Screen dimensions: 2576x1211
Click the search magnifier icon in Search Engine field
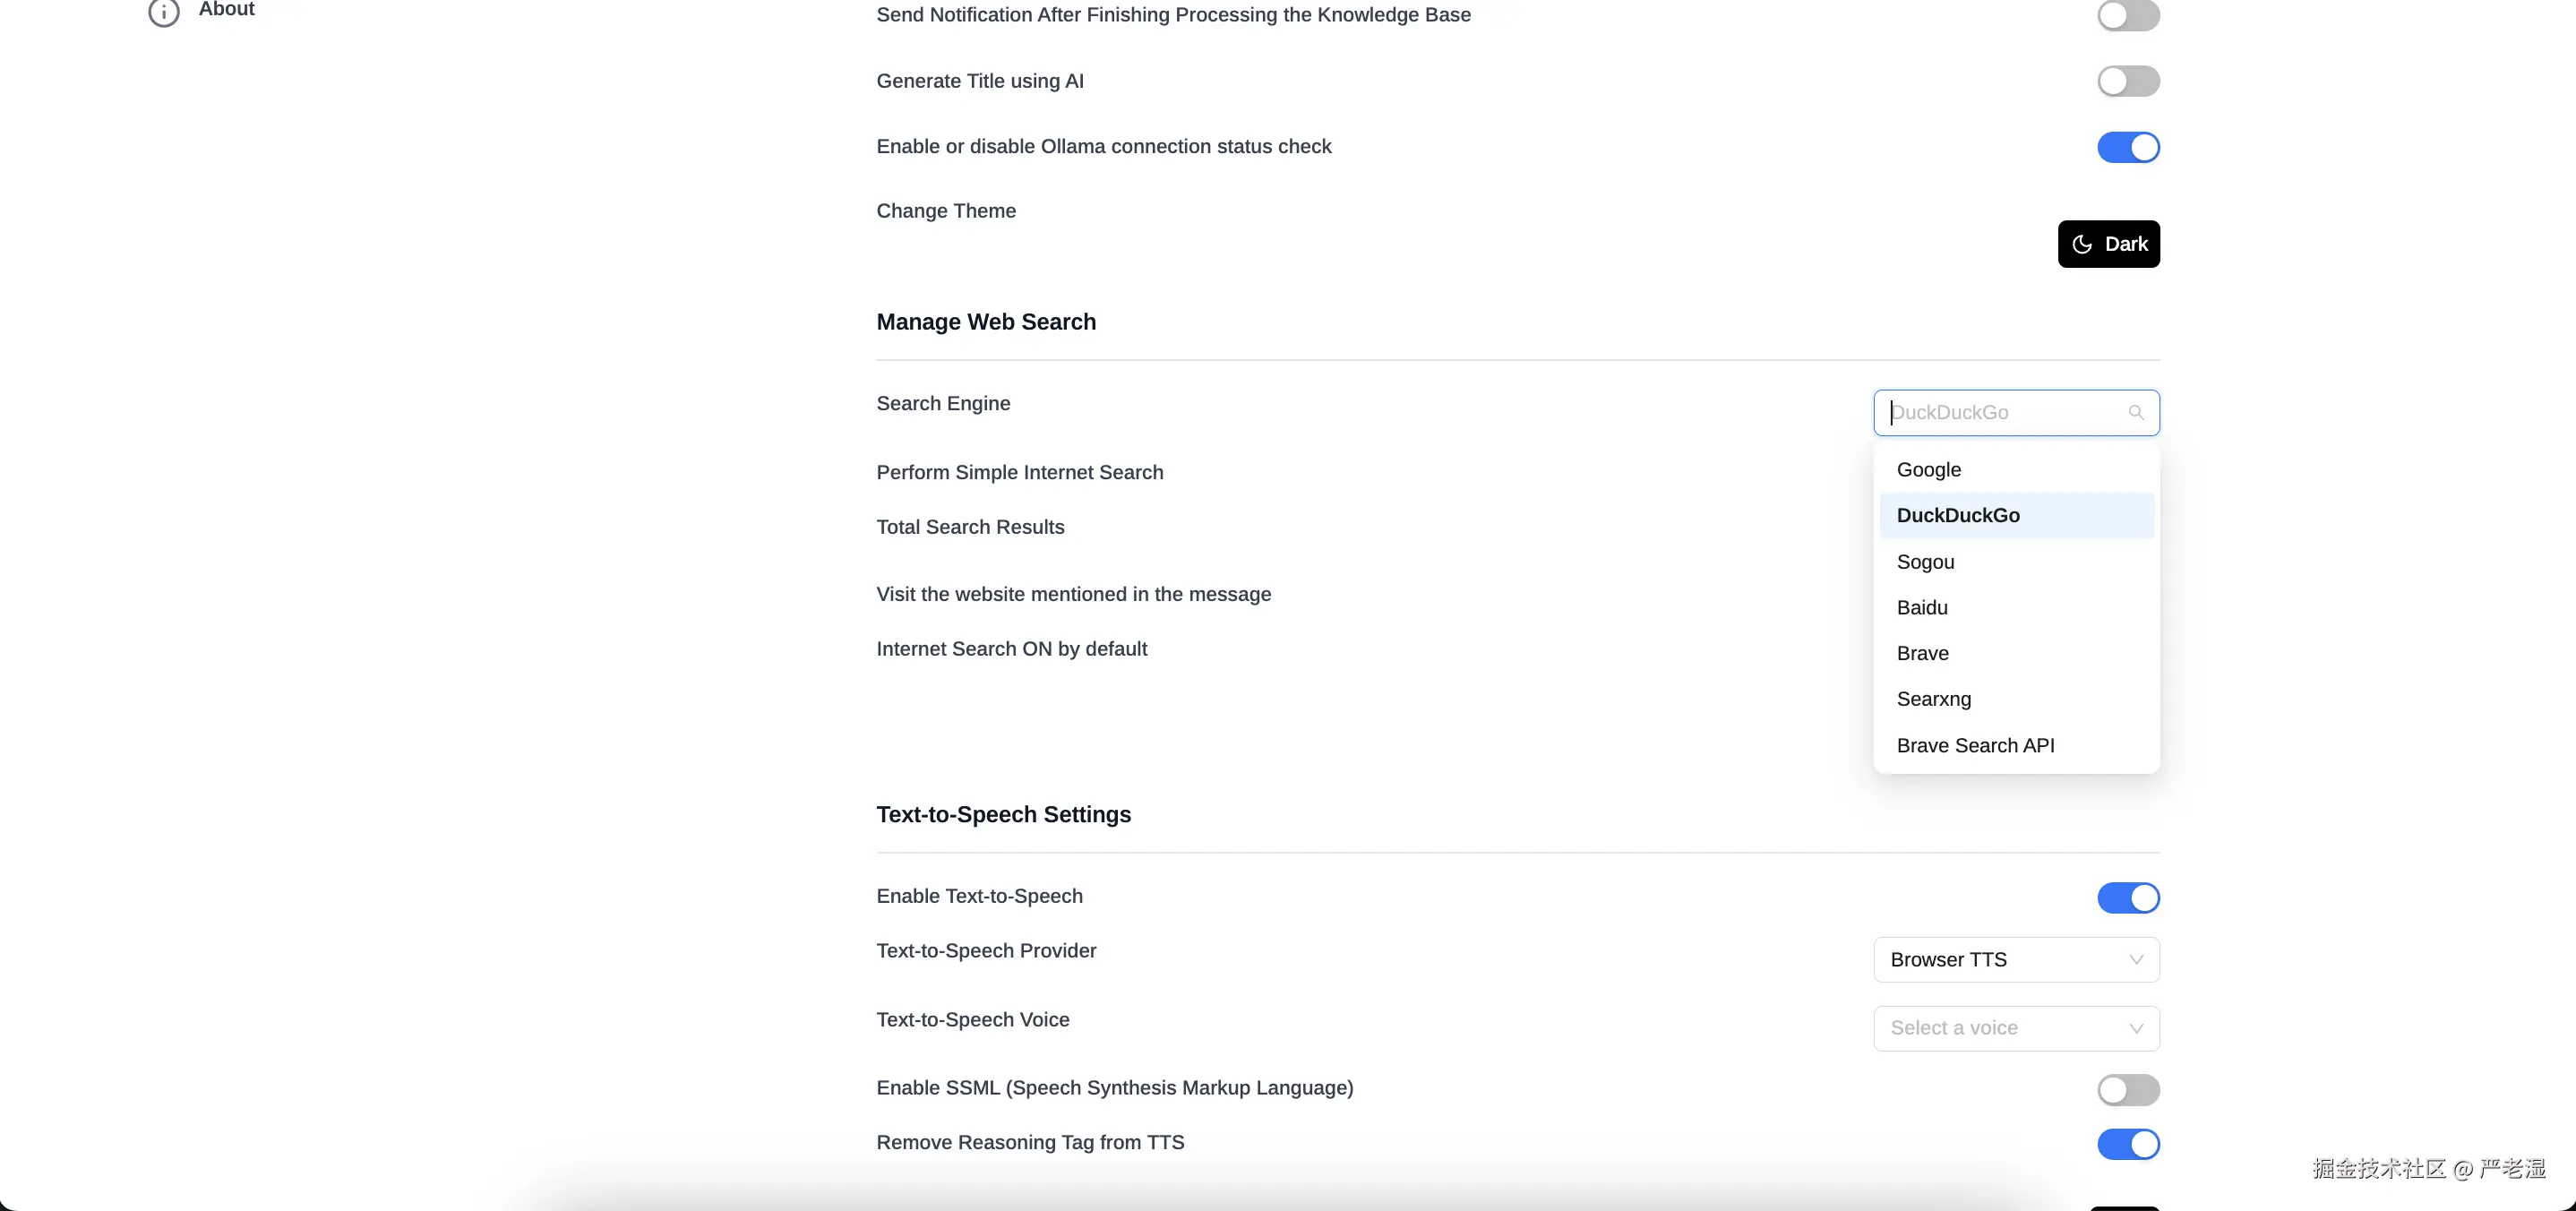point(2136,413)
